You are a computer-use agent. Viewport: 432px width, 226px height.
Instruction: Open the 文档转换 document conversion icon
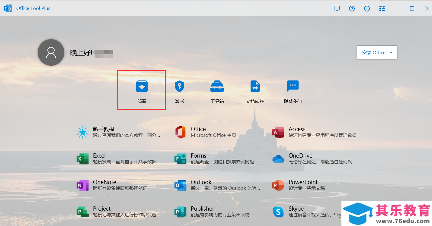click(x=255, y=86)
